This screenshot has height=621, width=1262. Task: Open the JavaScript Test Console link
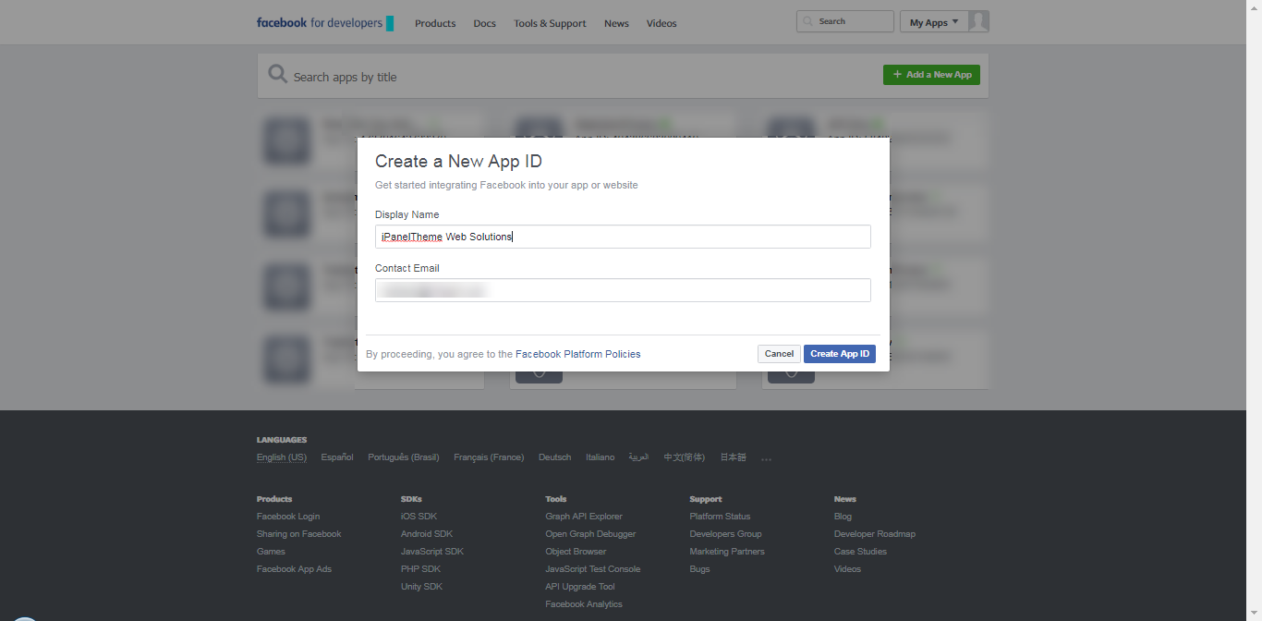[592, 569]
